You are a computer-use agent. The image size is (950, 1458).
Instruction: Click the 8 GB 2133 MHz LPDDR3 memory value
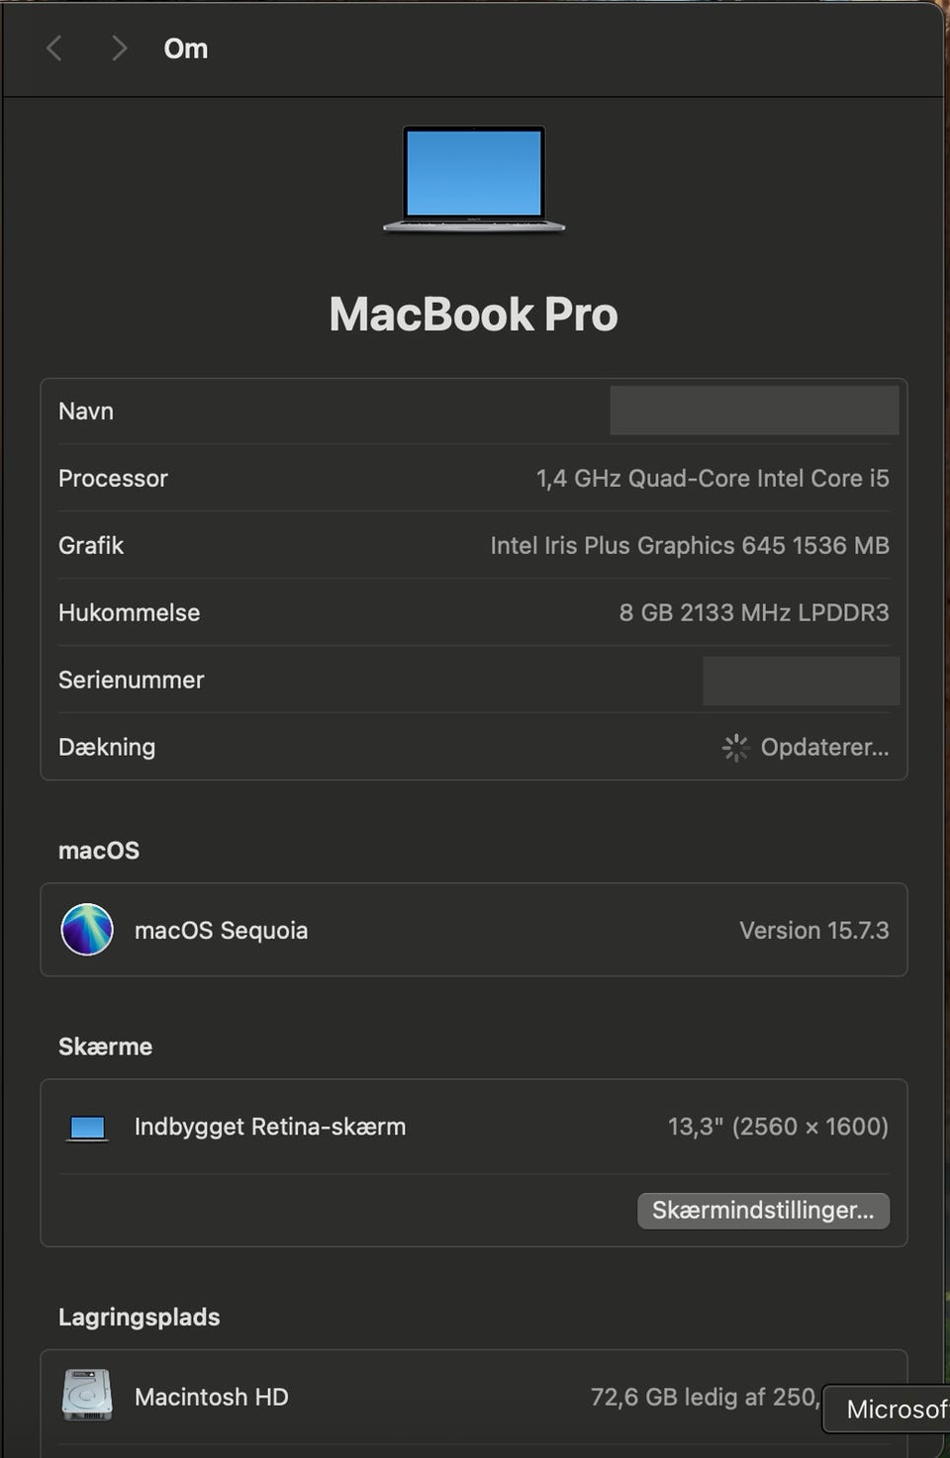(754, 613)
